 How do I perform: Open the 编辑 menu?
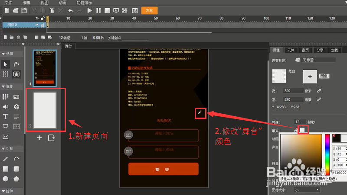[x=26, y=3]
